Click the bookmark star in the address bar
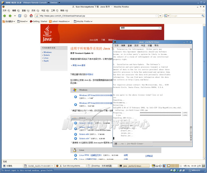The height and width of the screenshot is (173, 207). [157, 16]
